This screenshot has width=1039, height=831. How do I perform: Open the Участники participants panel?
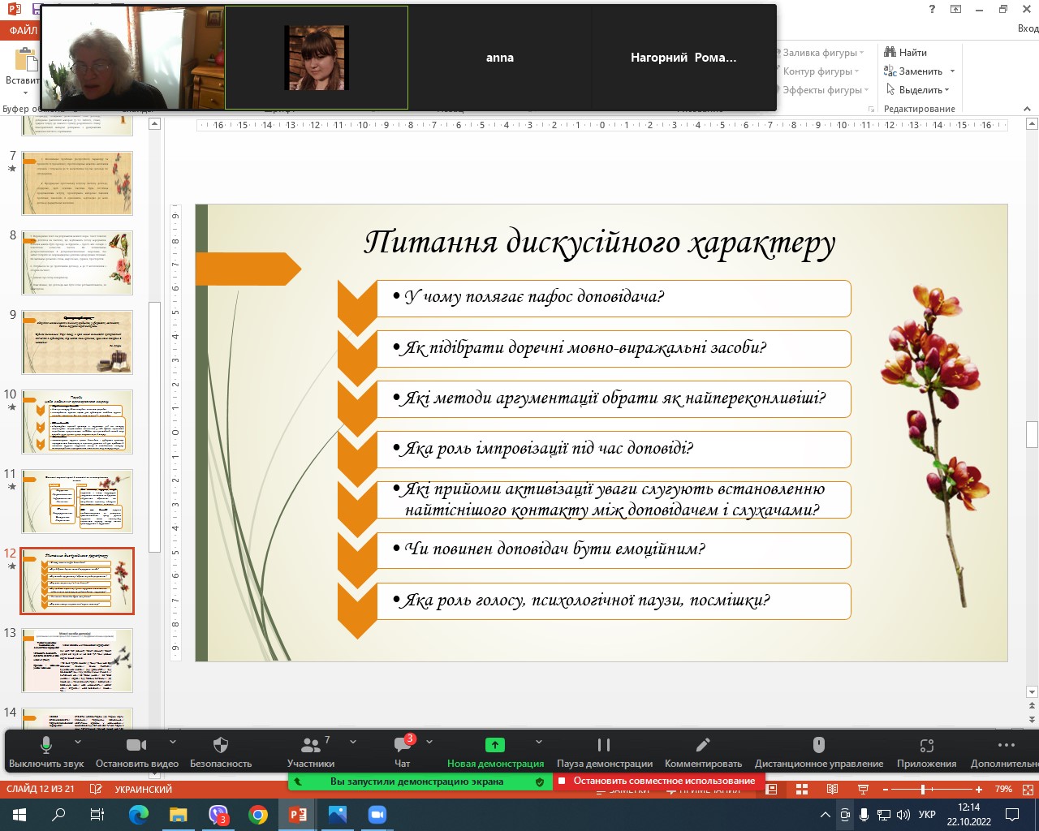[310, 751]
